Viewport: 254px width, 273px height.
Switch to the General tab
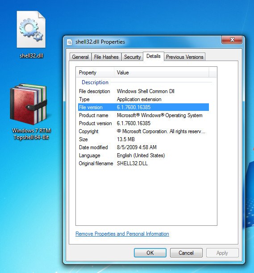(80, 57)
